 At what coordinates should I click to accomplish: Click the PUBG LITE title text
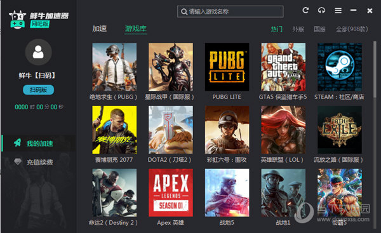click(x=227, y=97)
